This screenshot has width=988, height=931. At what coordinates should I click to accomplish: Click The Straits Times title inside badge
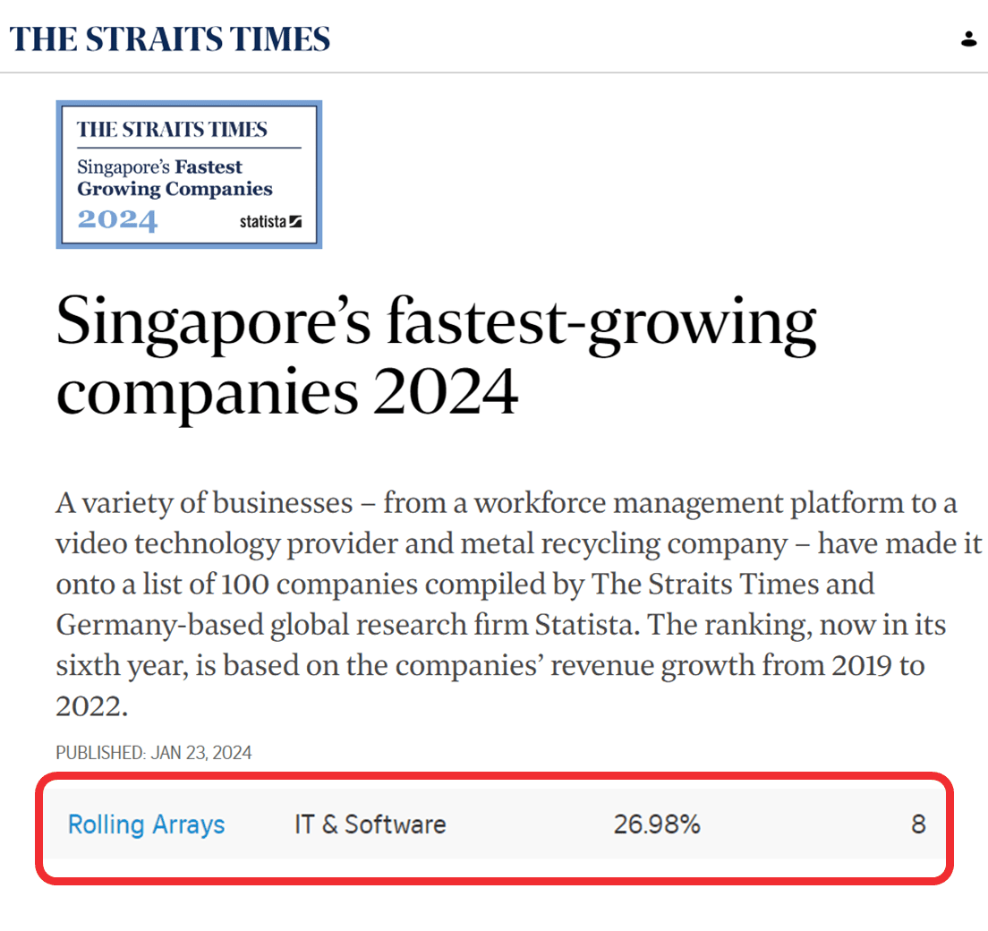tap(172, 129)
